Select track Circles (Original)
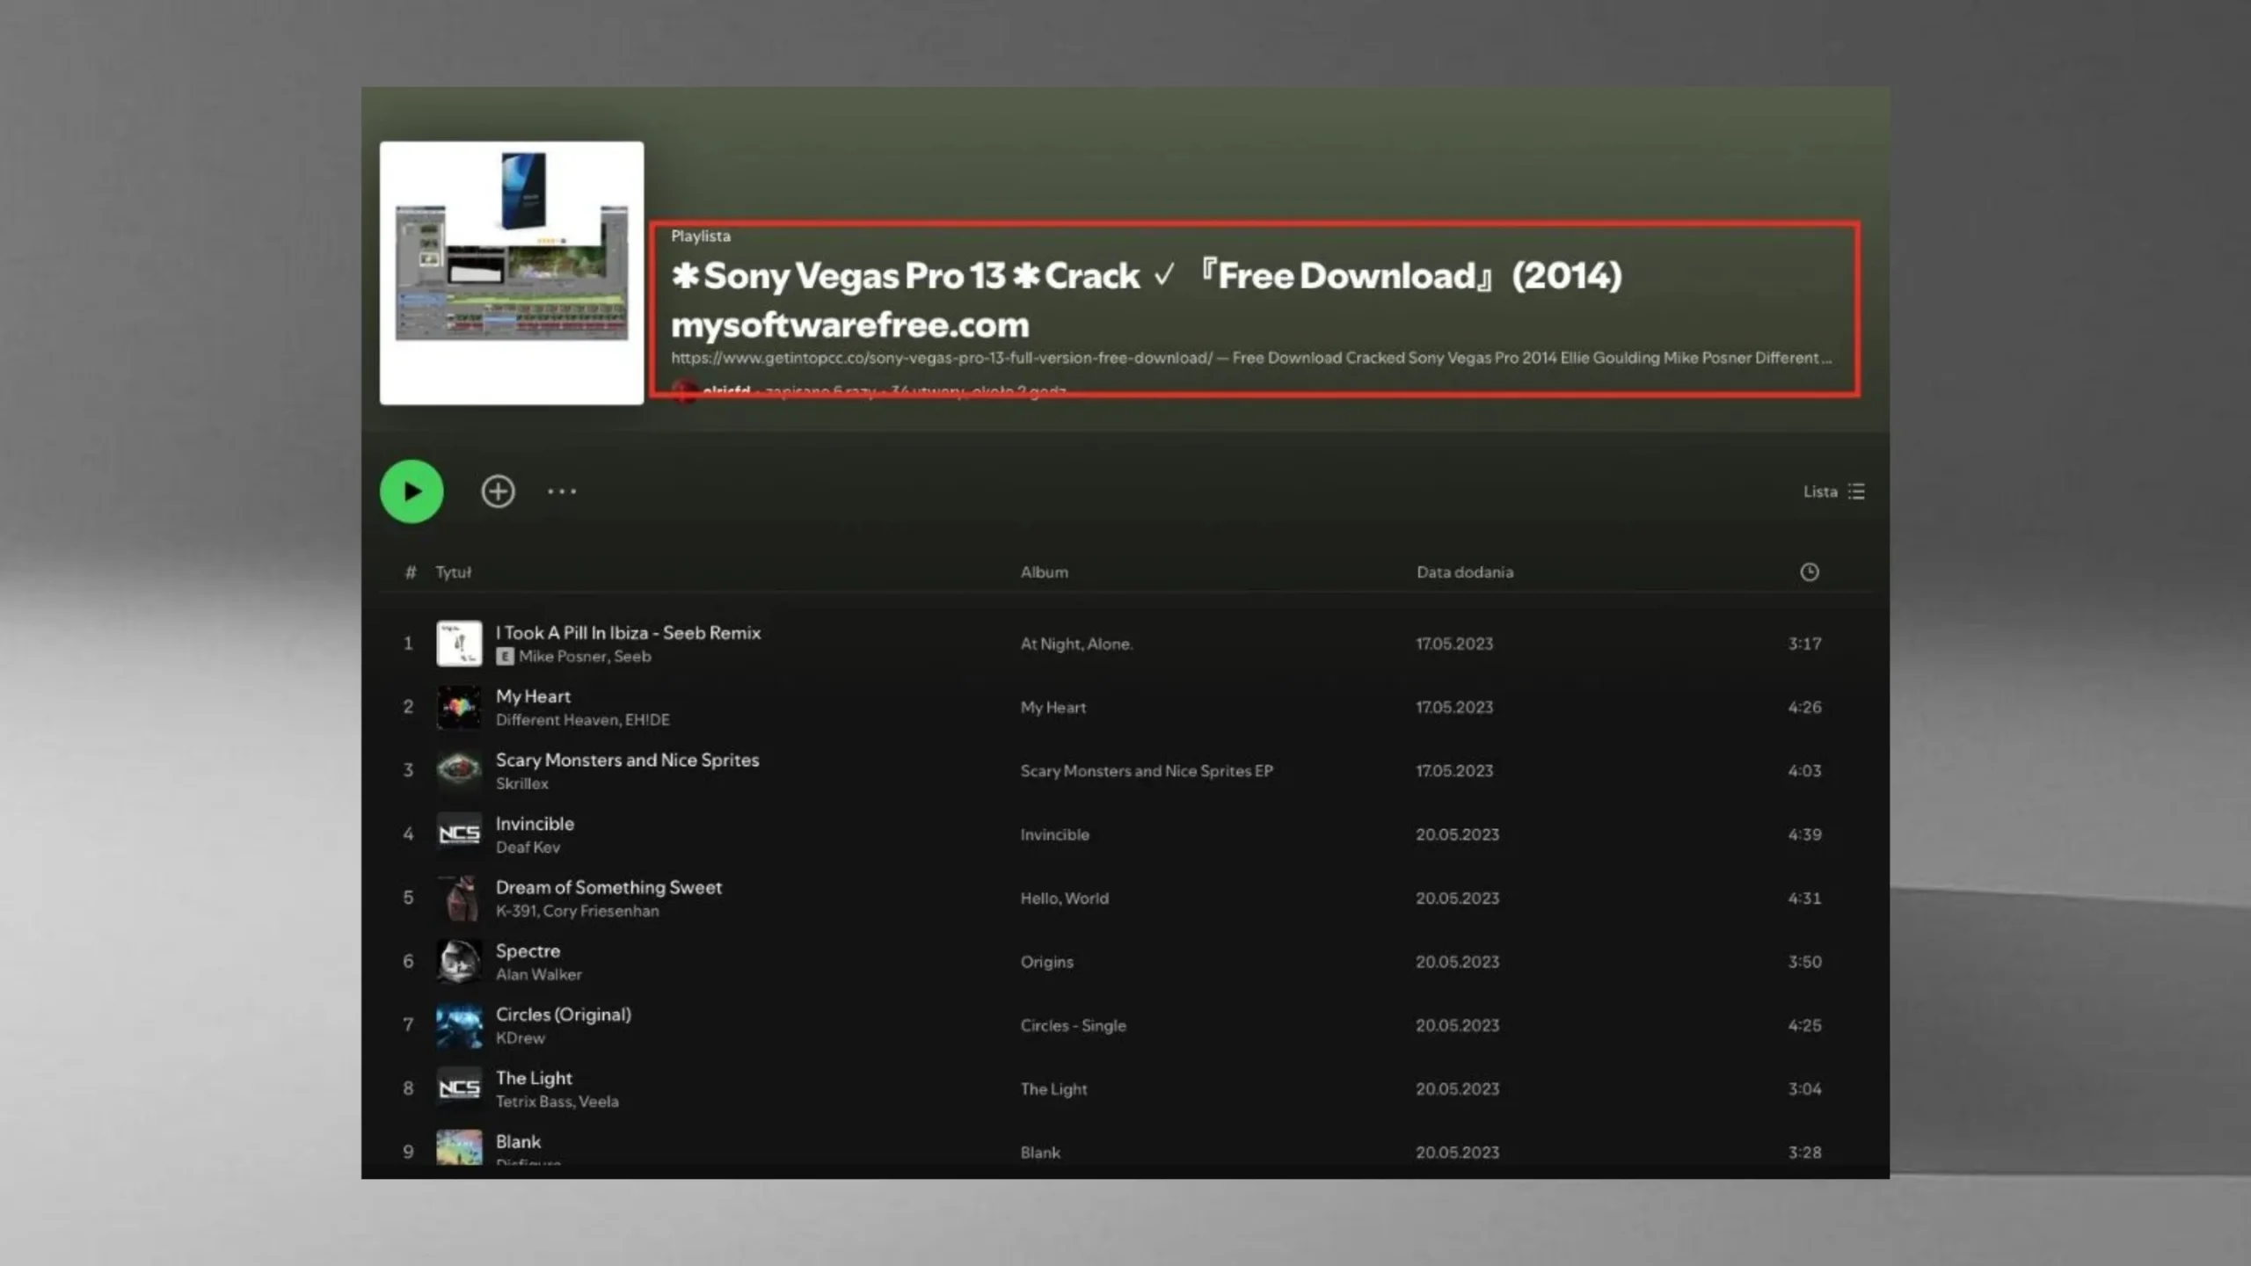The width and height of the screenshot is (2251, 1266). (x=563, y=1015)
